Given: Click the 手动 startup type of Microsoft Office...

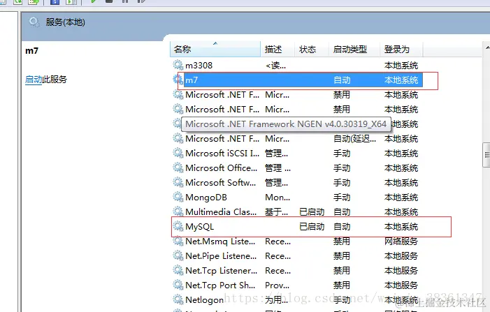Looking at the screenshot, I should pyautogui.click(x=342, y=168).
